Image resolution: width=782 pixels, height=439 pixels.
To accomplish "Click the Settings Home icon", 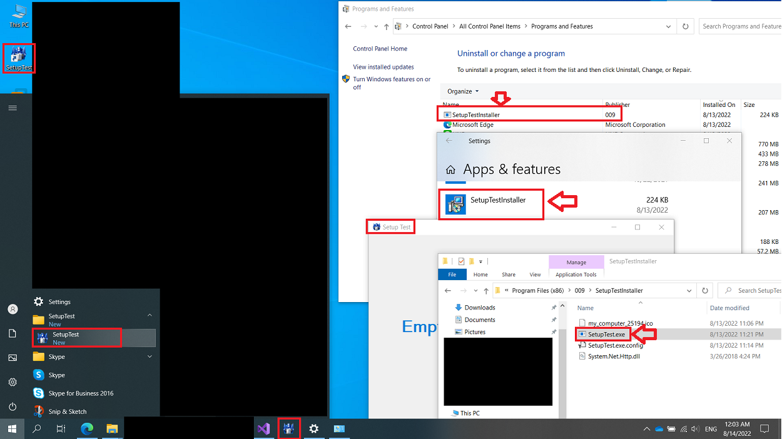I will tap(450, 169).
